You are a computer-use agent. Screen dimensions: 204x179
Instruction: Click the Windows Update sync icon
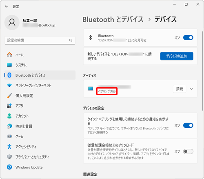click(x=9, y=167)
